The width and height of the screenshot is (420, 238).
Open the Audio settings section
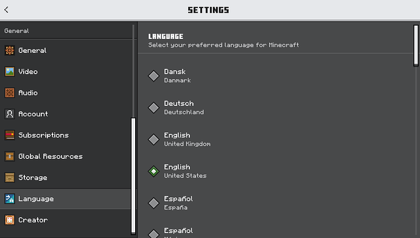(65, 93)
